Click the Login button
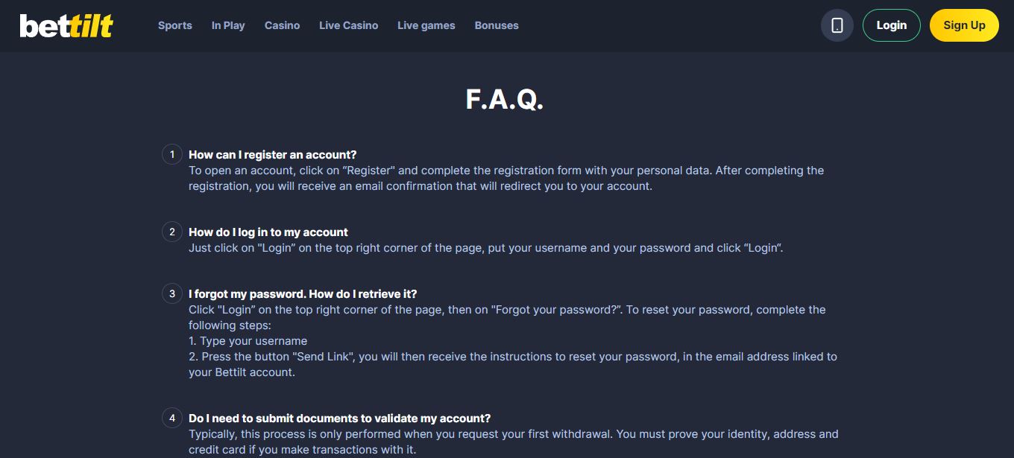Screen dimensions: 1014x458 (x=892, y=25)
